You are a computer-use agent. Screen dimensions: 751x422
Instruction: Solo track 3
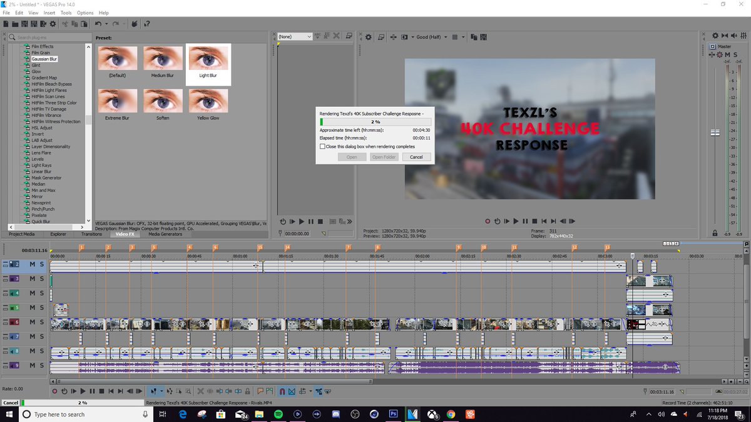pyautogui.click(x=42, y=279)
